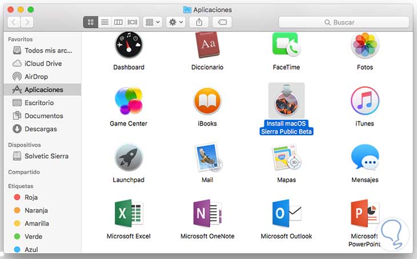Select AirDrop in the sidebar
417x259 pixels.
coord(42,76)
